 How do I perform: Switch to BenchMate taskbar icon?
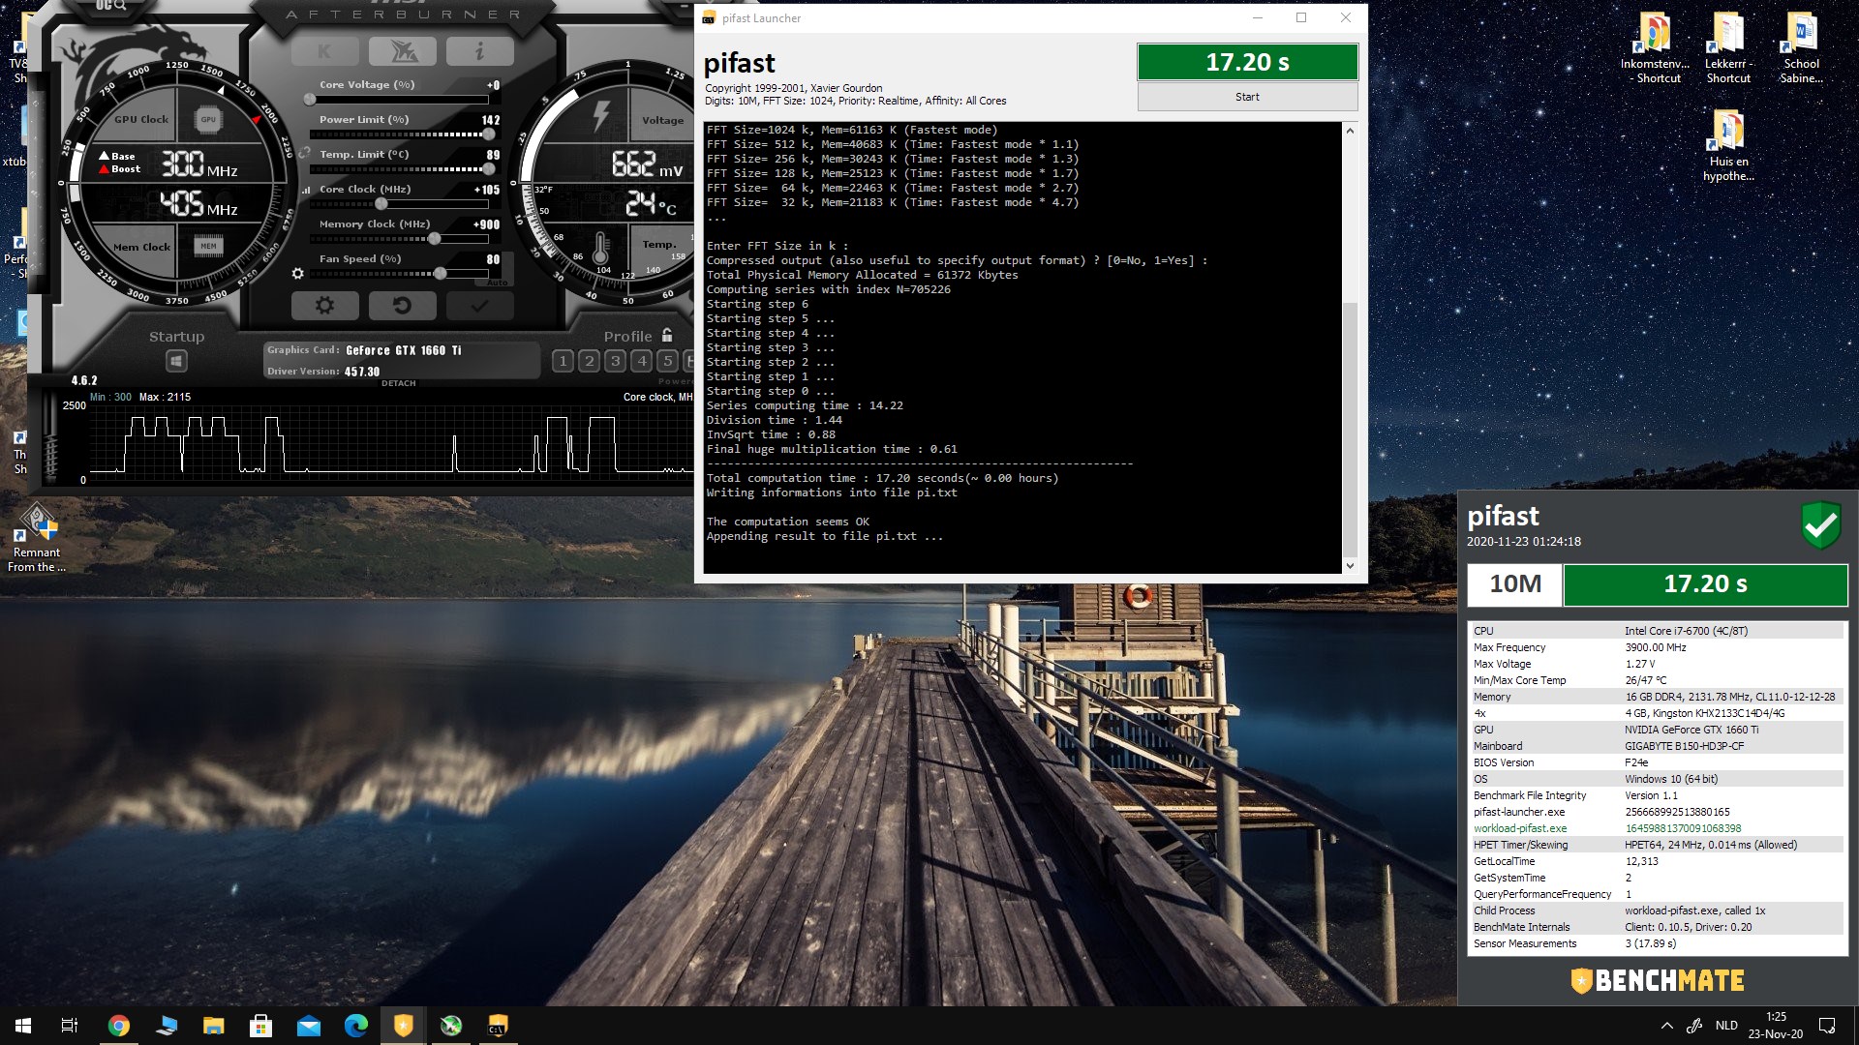click(x=404, y=1026)
